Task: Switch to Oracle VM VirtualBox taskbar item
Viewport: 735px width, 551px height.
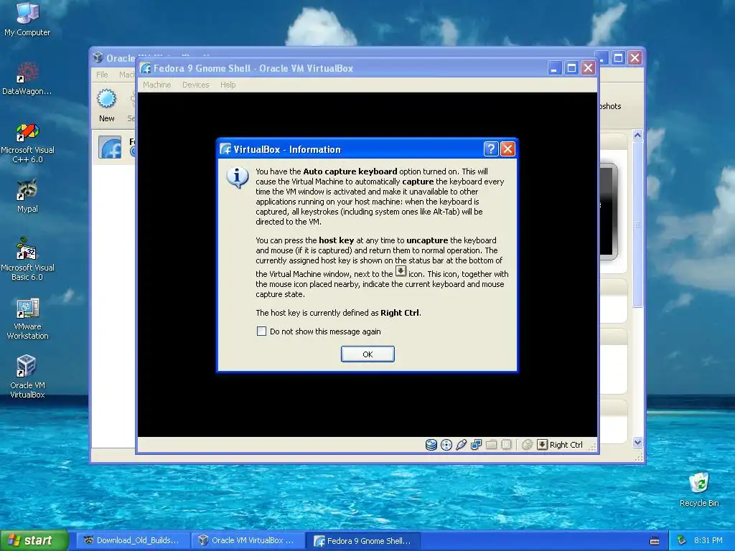Action: click(x=248, y=541)
